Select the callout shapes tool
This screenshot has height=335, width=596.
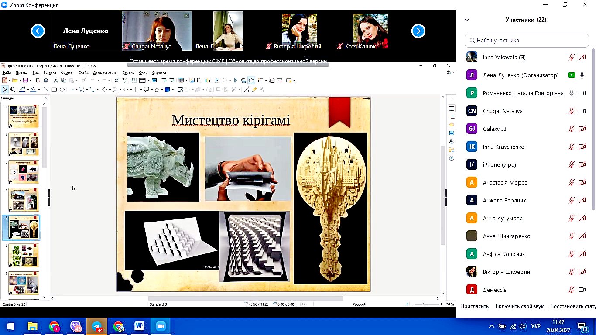click(x=146, y=90)
